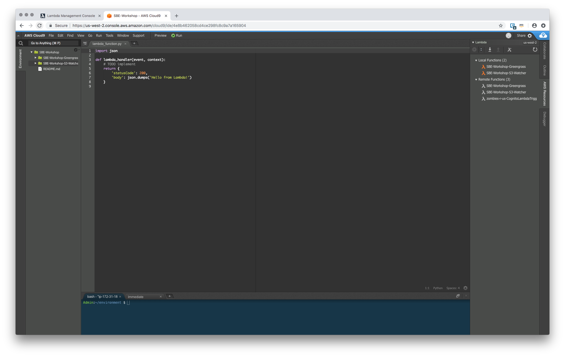Collapse Local Functions group

(476, 60)
